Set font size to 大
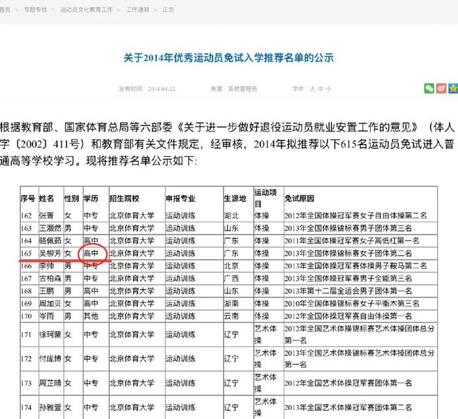Screen dimensions: 458x419 pos(312,90)
